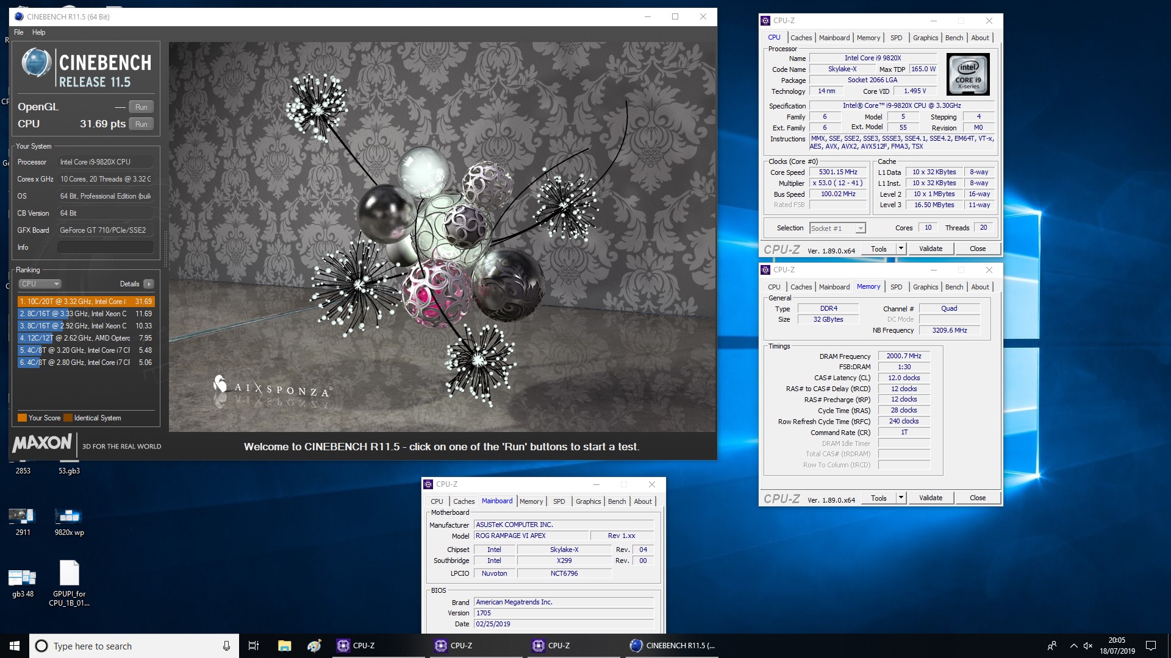Viewport: 1171px width, 658px height.
Task: Switch to the CINEBENCH R11.5 taskbar item
Action: click(673, 646)
